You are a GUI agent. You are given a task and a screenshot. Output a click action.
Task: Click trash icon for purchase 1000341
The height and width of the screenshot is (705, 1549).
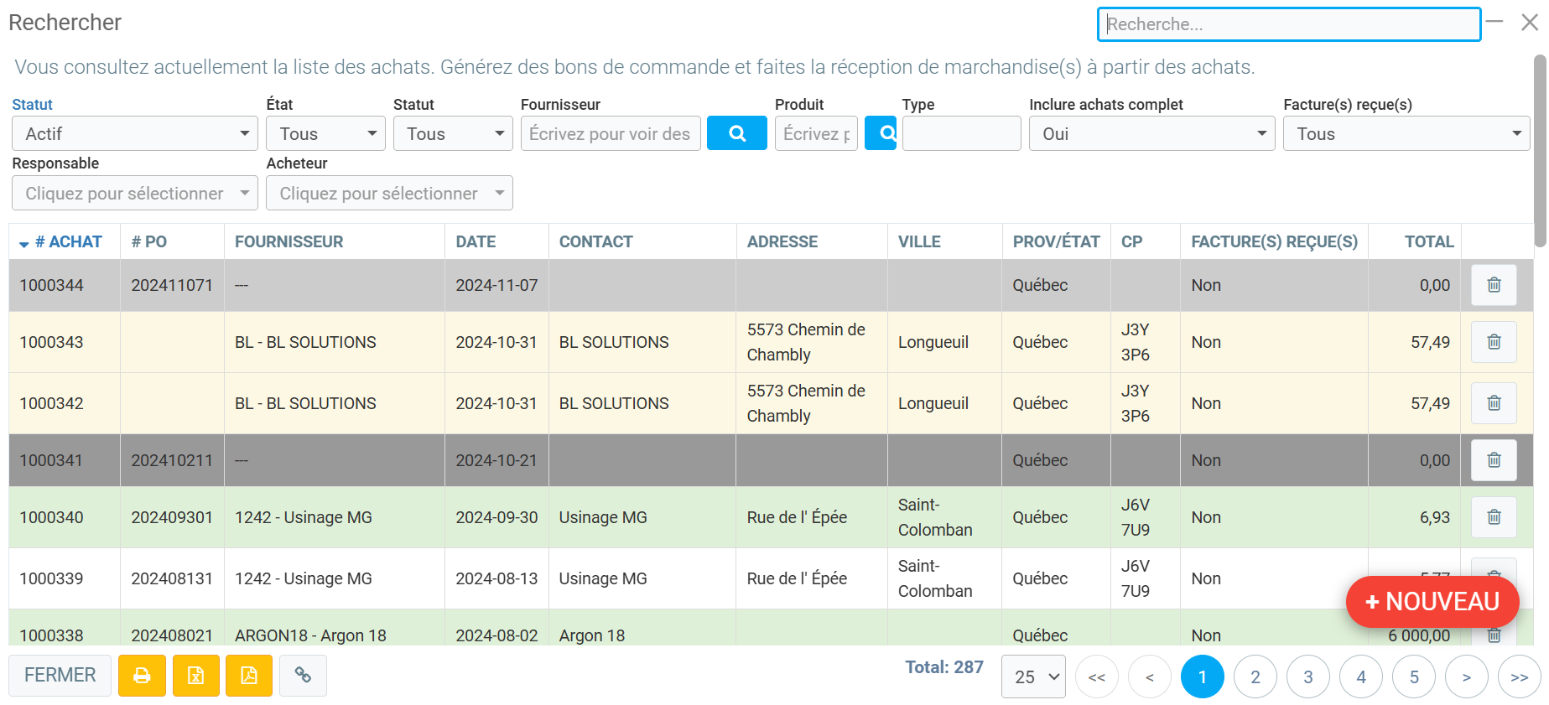tap(1493, 460)
